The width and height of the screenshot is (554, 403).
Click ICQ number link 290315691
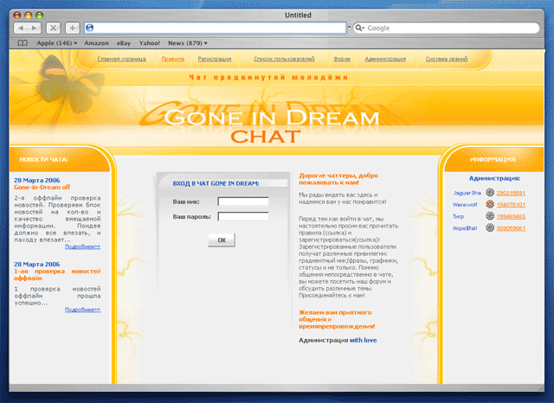click(511, 193)
